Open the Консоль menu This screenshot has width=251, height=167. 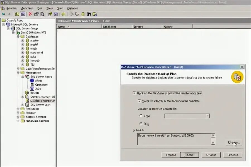click(x=12, y=8)
